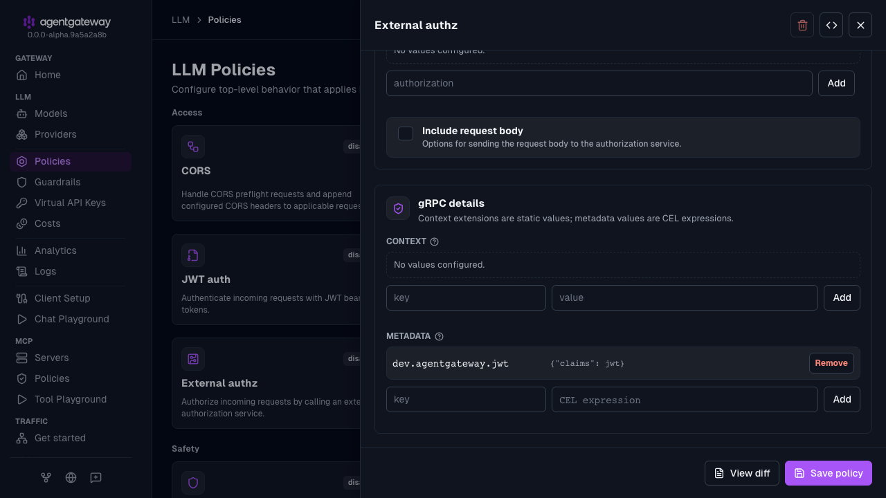886x498 pixels.
Task: Click the JWT auth card icon
Action: (193, 255)
